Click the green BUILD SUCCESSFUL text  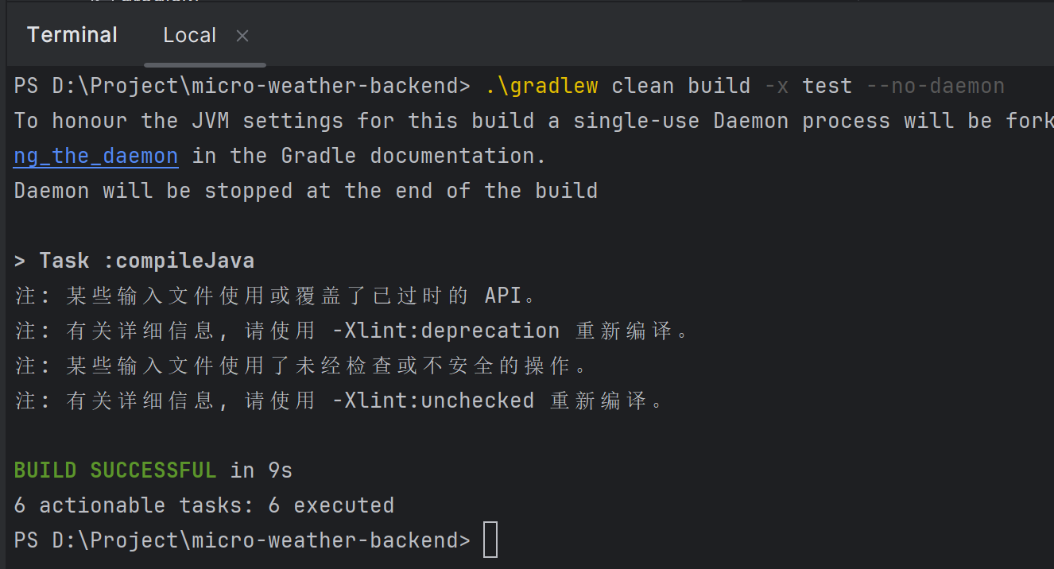115,470
